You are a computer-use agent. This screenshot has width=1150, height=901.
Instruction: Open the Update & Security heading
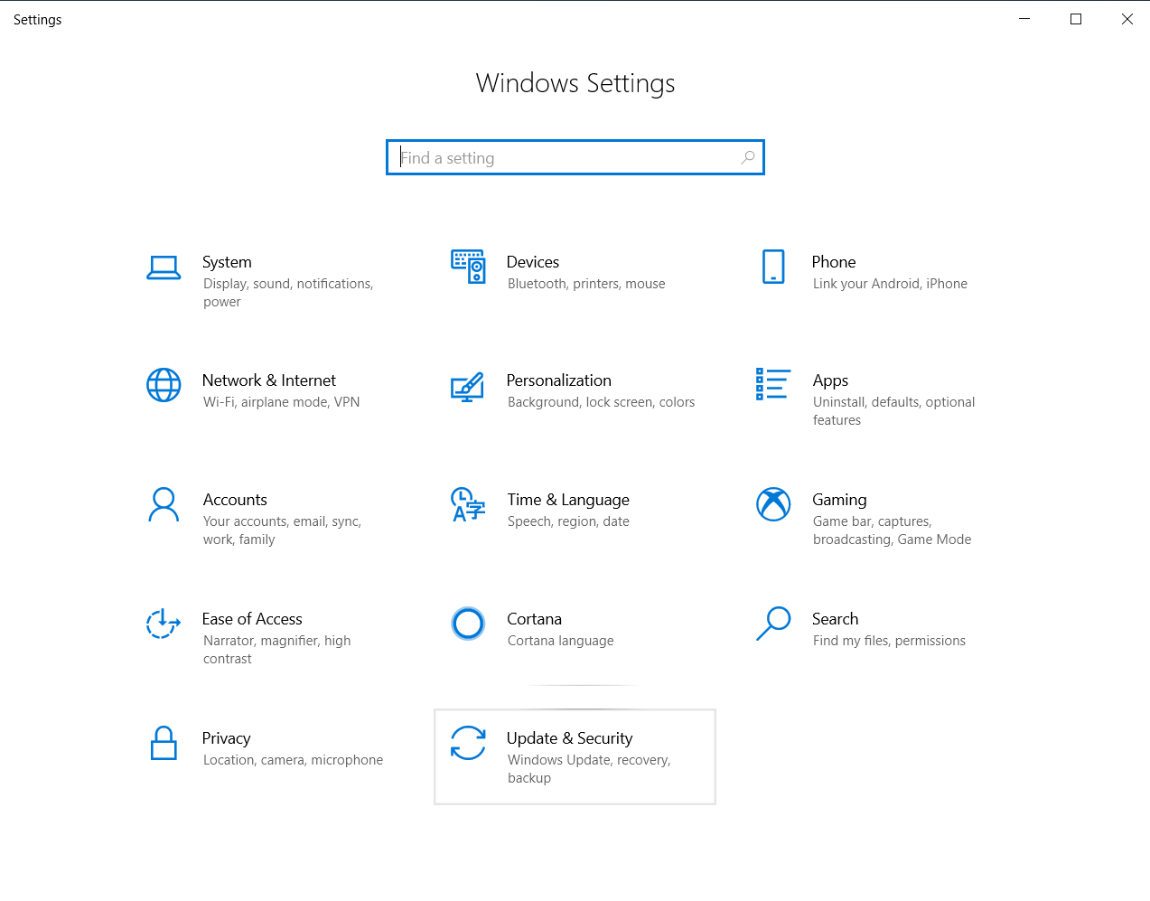point(569,738)
